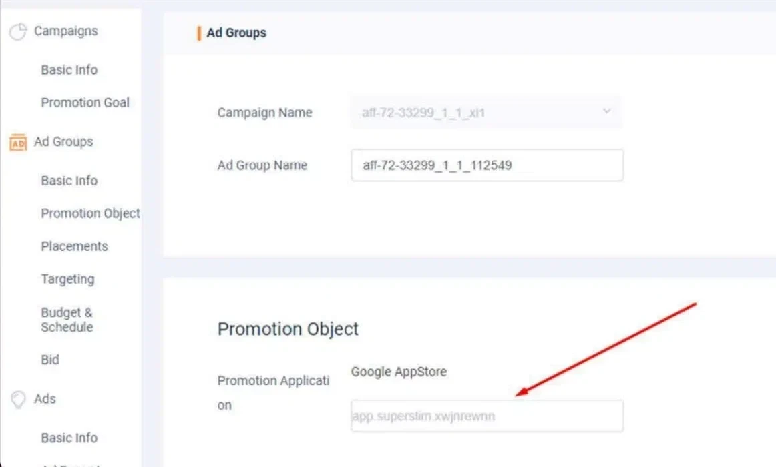This screenshot has height=467, width=776.
Task: Click the app package name input field
Action: (487, 416)
